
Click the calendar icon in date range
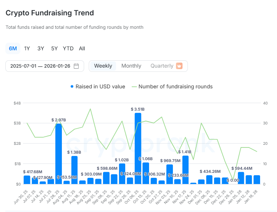click(x=76, y=66)
